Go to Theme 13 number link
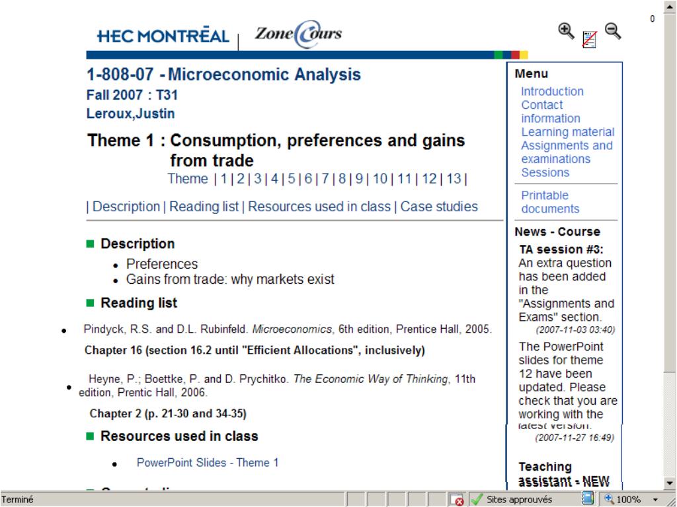The height and width of the screenshot is (507, 677). 454,178
